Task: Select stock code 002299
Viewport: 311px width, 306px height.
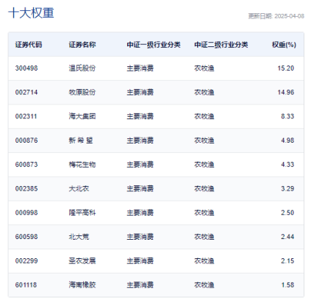Action: point(26,260)
